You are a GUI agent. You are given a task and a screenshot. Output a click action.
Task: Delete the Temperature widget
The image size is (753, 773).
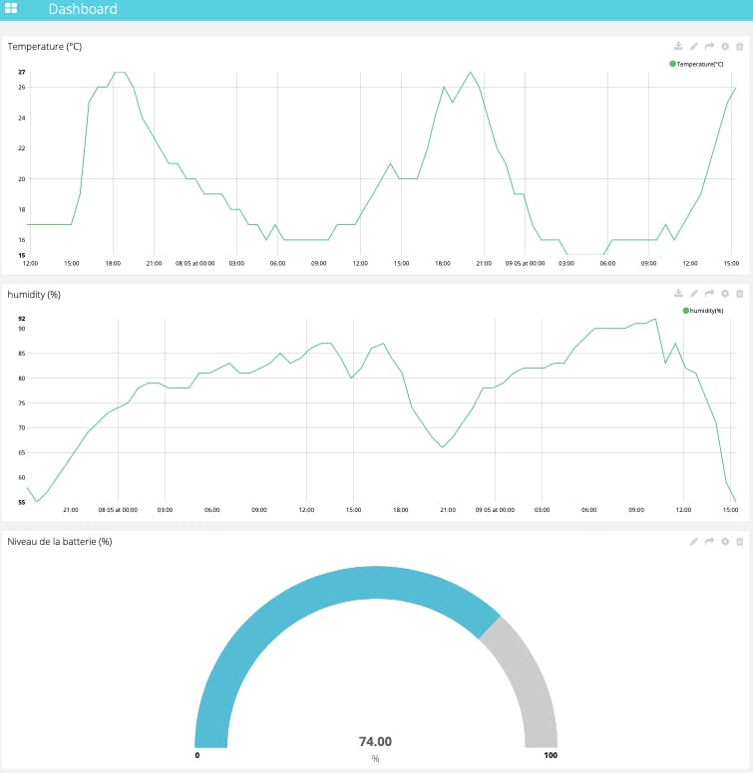coord(739,47)
